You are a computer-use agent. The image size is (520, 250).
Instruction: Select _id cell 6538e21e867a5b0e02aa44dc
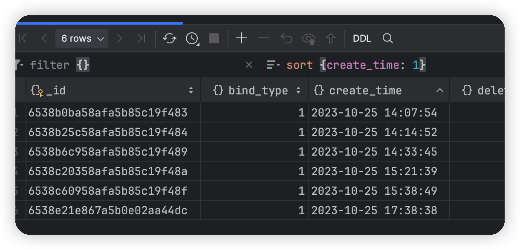[113, 210]
